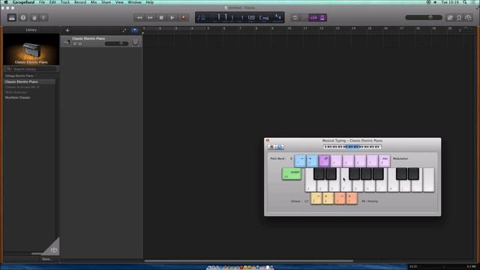Click the Rewind transport button
Viewport: 480px width, 270px height.
[x=139, y=18]
